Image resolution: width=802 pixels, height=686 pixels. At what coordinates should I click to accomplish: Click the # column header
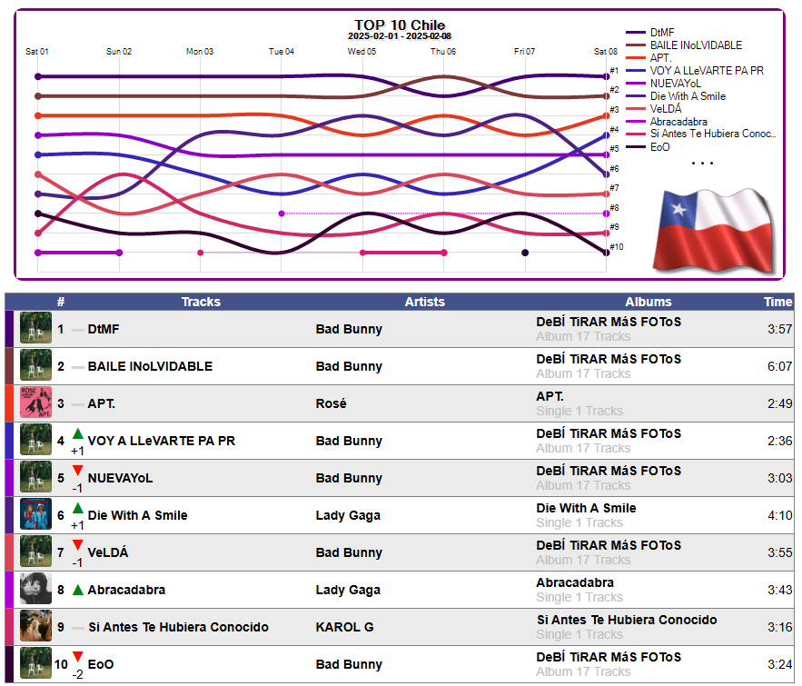point(61,302)
